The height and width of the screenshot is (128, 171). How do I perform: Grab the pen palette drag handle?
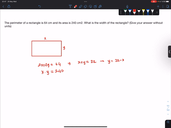click(x=121, y=12)
